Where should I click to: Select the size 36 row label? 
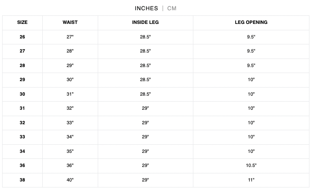click(x=22, y=165)
